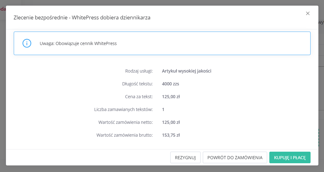Click the REZYGNUJ button

(185, 158)
